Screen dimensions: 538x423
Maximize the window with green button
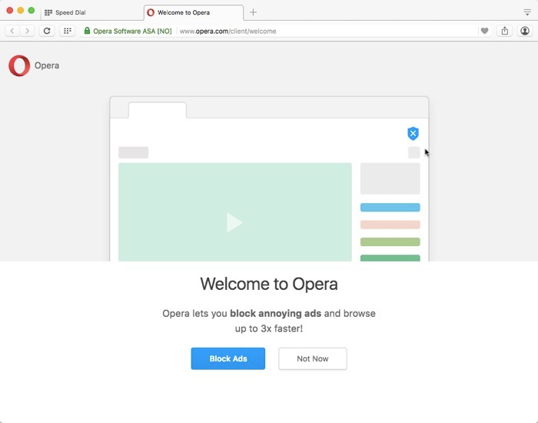pos(32,10)
